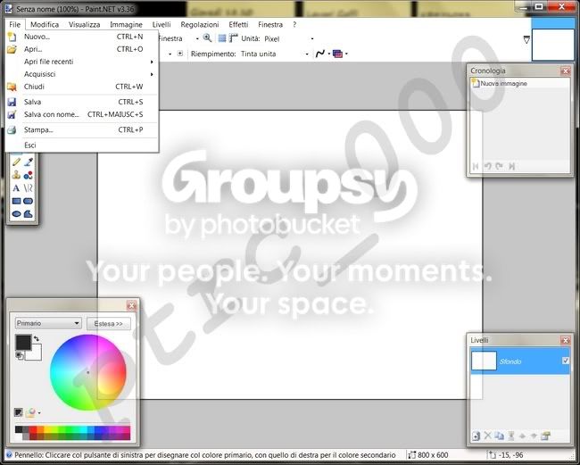Click swap primary/secondary colors arrow

[x=37, y=338]
